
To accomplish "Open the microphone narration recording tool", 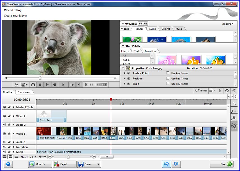I will 220,91.
